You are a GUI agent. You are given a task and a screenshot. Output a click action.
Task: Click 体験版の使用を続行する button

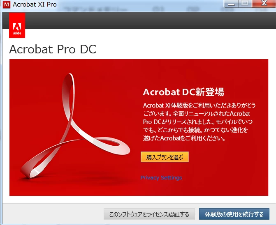(234, 214)
